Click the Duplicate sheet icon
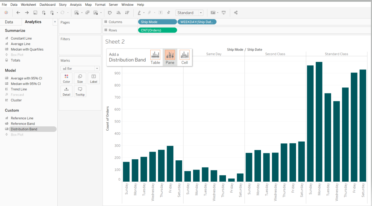This screenshot has height=206, width=372. [x=87, y=13]
